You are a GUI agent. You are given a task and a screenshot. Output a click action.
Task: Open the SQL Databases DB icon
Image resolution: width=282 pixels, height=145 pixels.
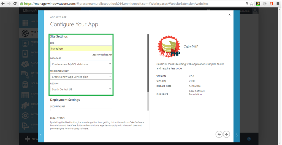(x=25, y=85)
